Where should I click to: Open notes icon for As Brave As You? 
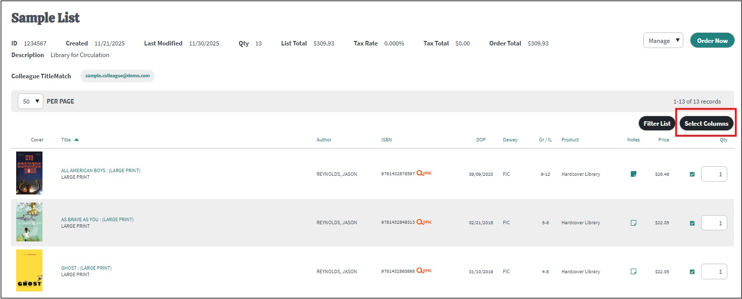pyautogui.click(x=633, y=223)
